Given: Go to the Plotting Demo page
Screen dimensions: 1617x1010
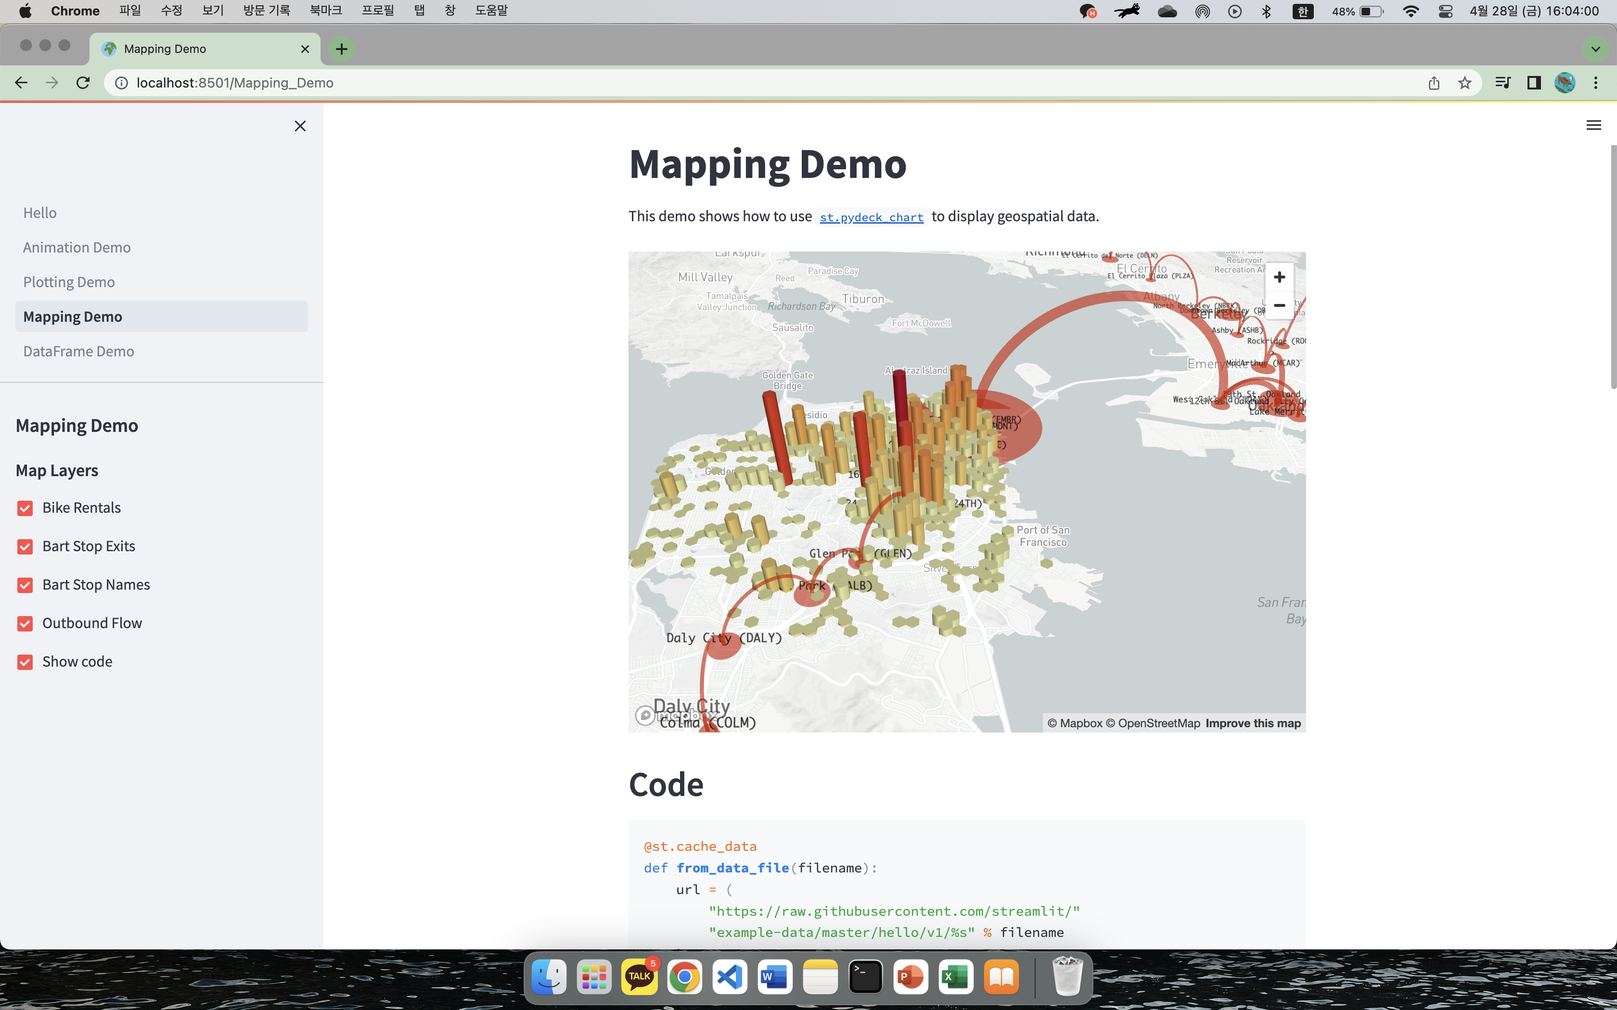Looking at the screenshot, I should (x=69, y=282).
